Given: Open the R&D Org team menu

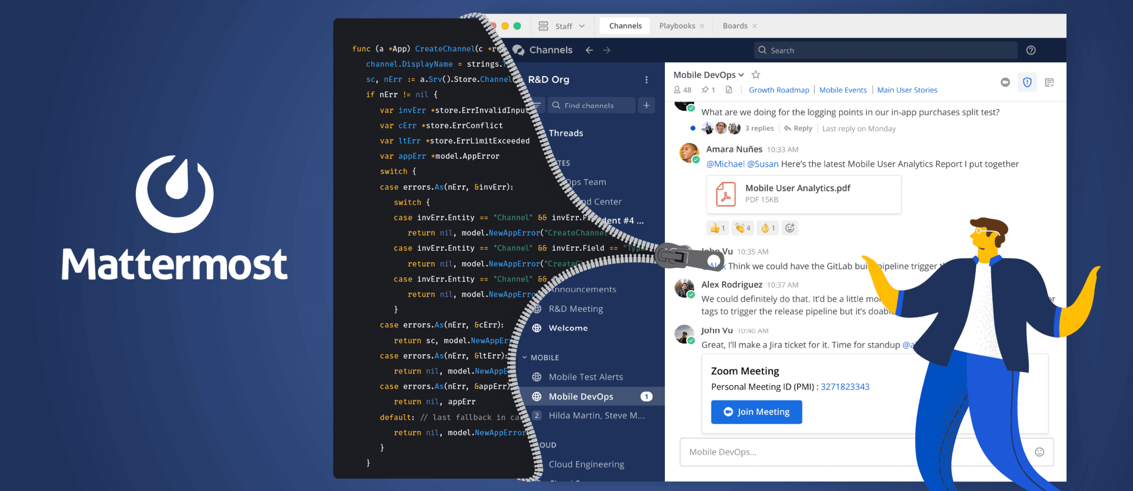Looking at the screenshot, I should pyautogui.click(x=646, y=79).
